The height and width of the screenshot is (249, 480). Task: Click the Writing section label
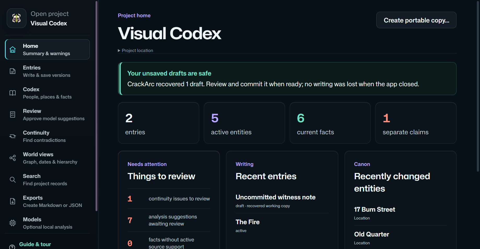pyautogui.click(x=245, y=164)
